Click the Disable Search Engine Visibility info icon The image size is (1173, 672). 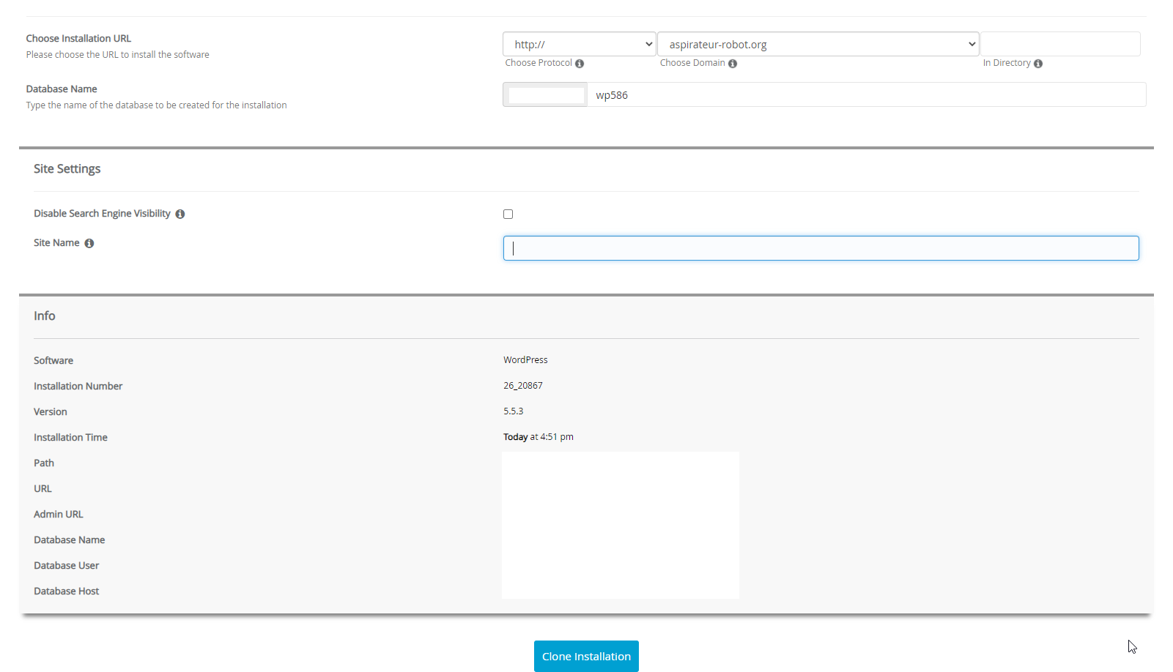pyautogui.click(x=180, y=214)
